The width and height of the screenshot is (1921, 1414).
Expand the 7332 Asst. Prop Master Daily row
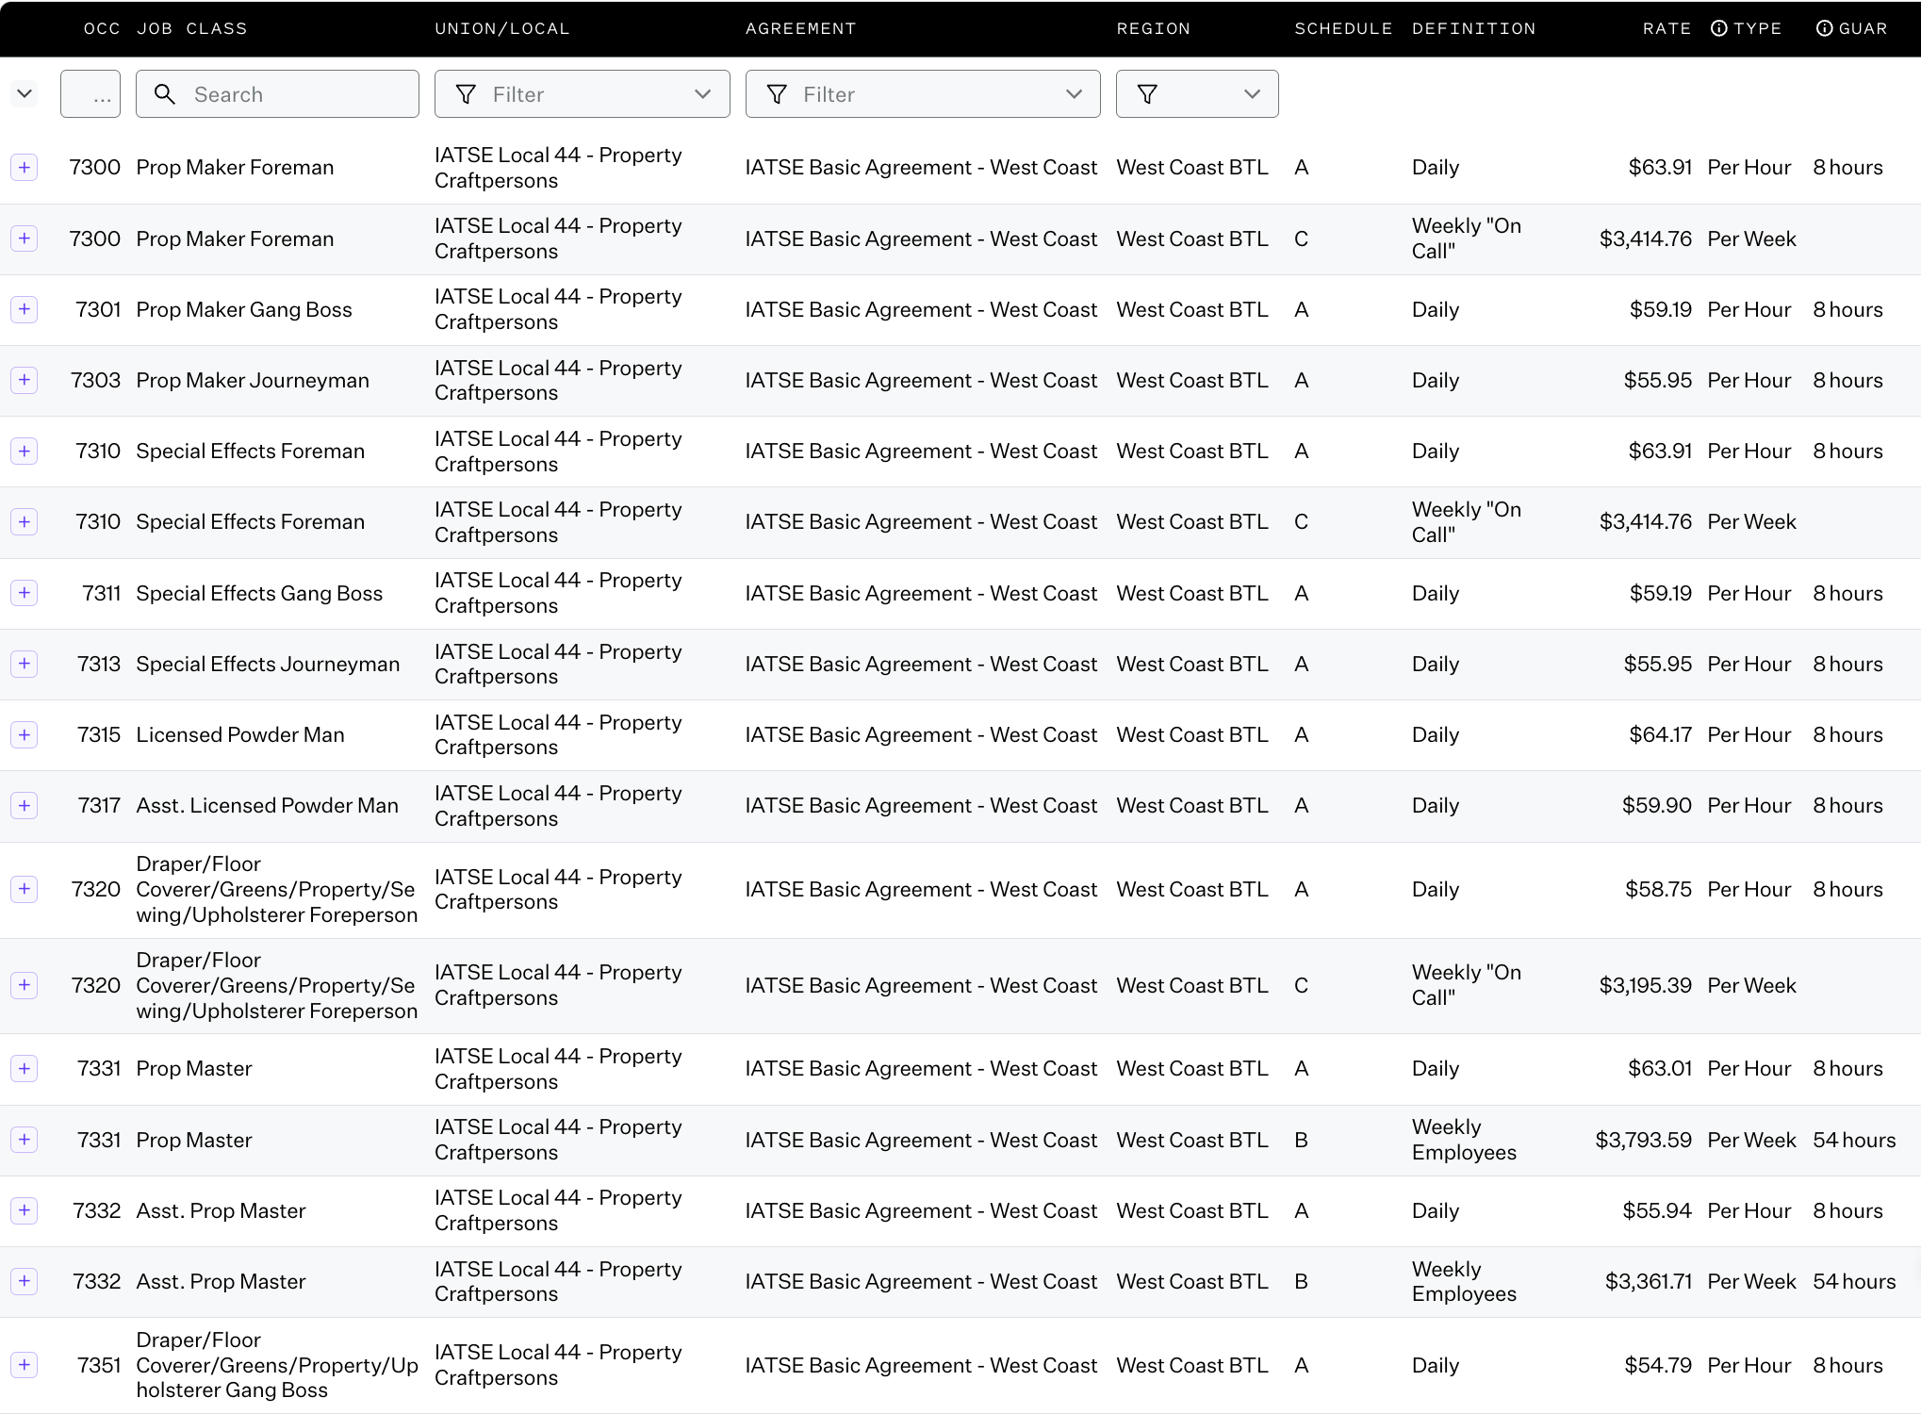pyautogui.click(x=25, y=1210)
